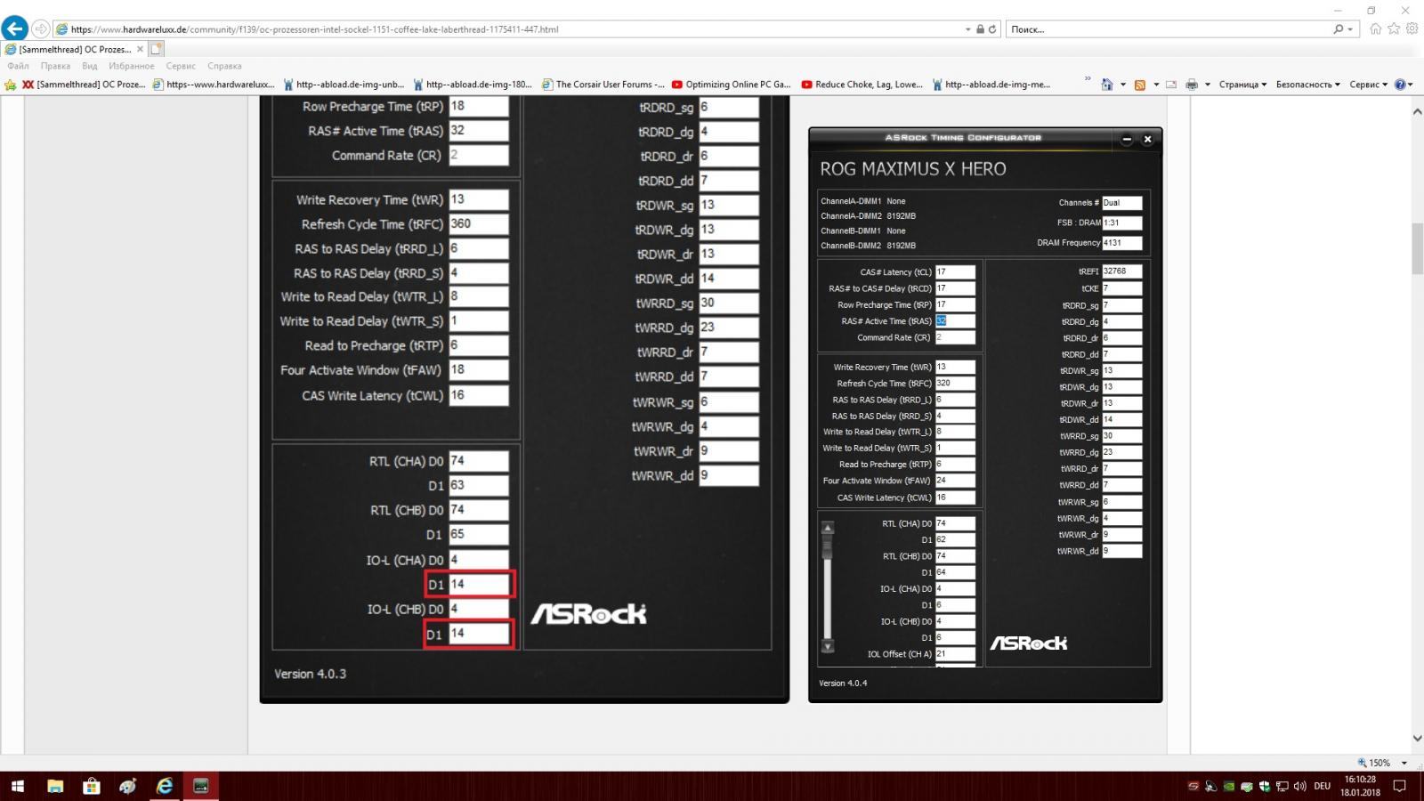The width and height of the screenshot is (1424, 801).
Task: Click the scrollbar inside the ROG MAXIMUS window
Action: point(828,587)
